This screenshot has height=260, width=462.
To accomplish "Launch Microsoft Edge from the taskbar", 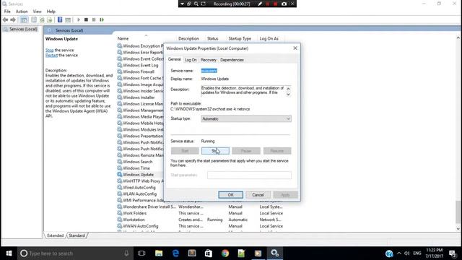I will (175, 253).
